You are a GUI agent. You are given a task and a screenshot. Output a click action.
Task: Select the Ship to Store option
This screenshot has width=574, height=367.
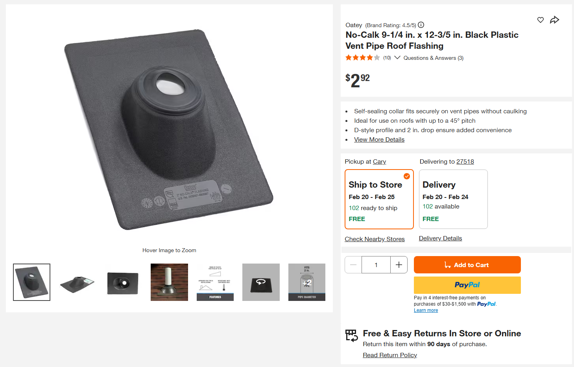[x=379, y=199]
